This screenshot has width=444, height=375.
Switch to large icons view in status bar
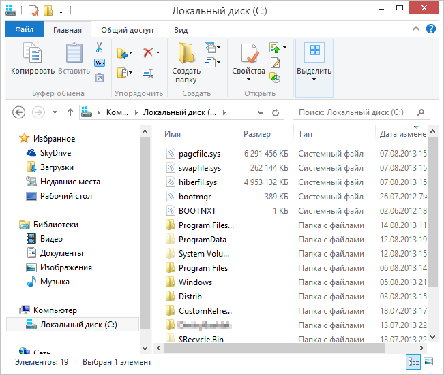(428, 362)
